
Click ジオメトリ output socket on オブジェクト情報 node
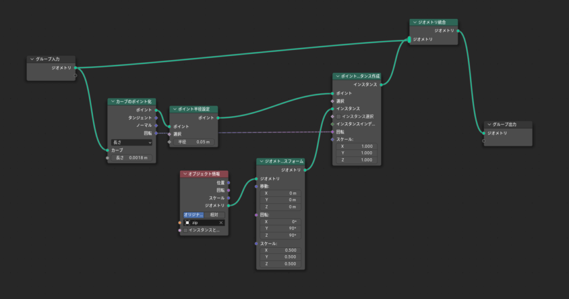click(x=228, y=206)
